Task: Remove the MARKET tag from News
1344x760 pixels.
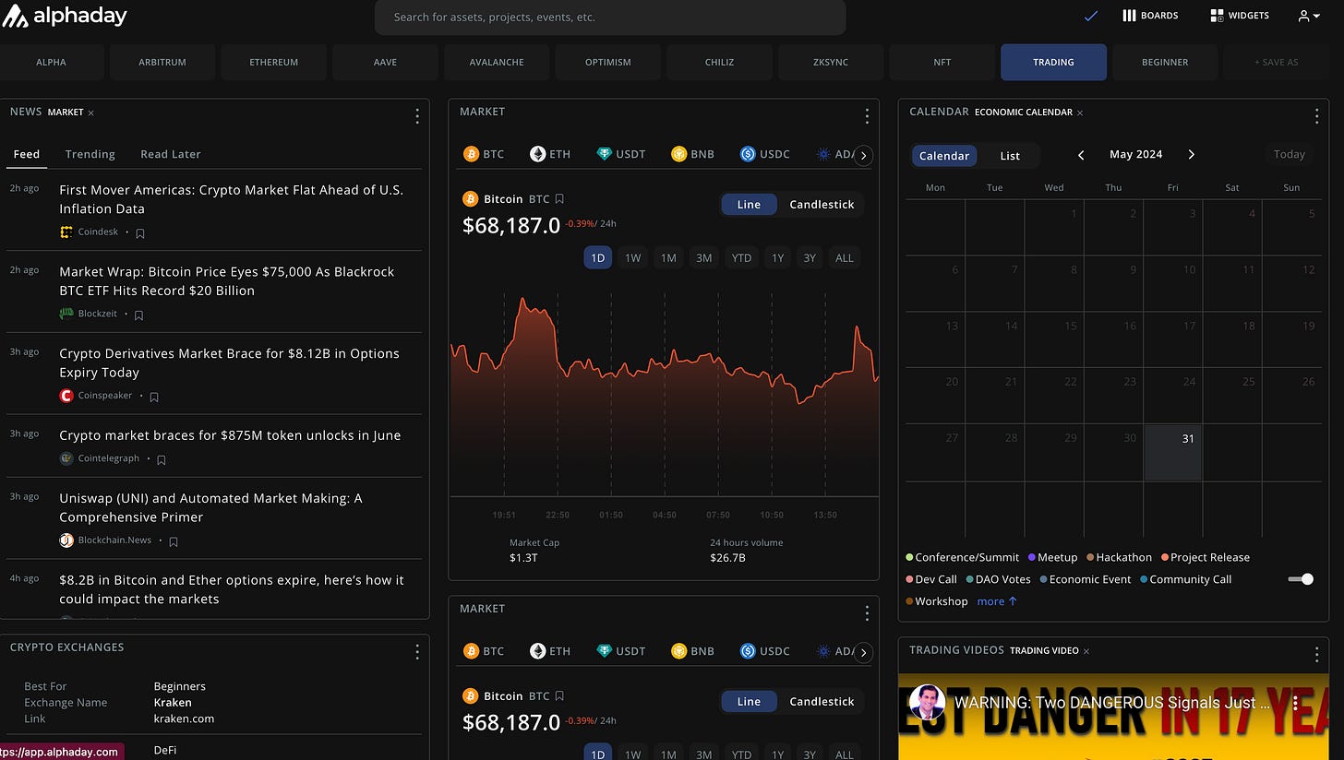Action: point(90,113)
